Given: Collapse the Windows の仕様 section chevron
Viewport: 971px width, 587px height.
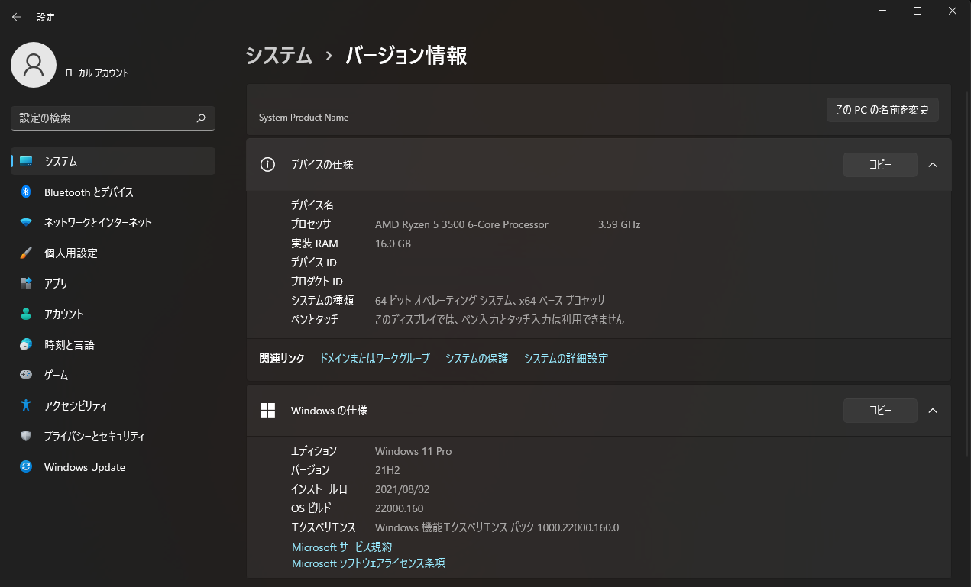Looking at the screenshot, I should click(x=932, y=411).
